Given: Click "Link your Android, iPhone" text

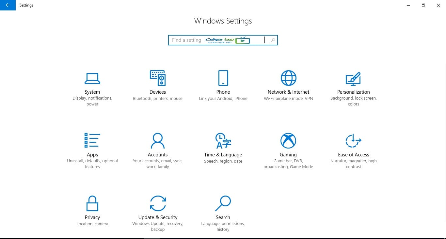Looking at the screenshot, I should [223, 98].
